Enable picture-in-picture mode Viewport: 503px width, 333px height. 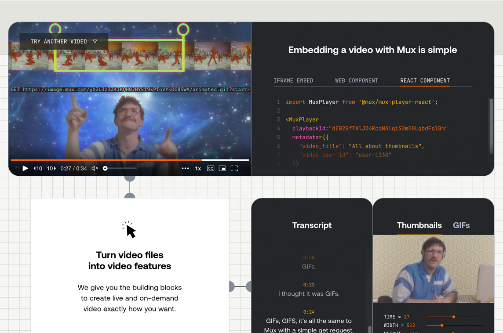pyautogui.click(x=222, y=168)
